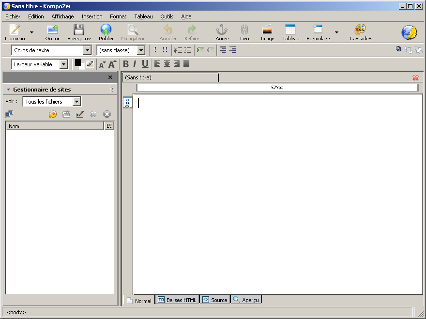This screenshot has height=319, width=426.
Task: Expand the arrow next to Nouveau
Action: (x=31, y=32)
